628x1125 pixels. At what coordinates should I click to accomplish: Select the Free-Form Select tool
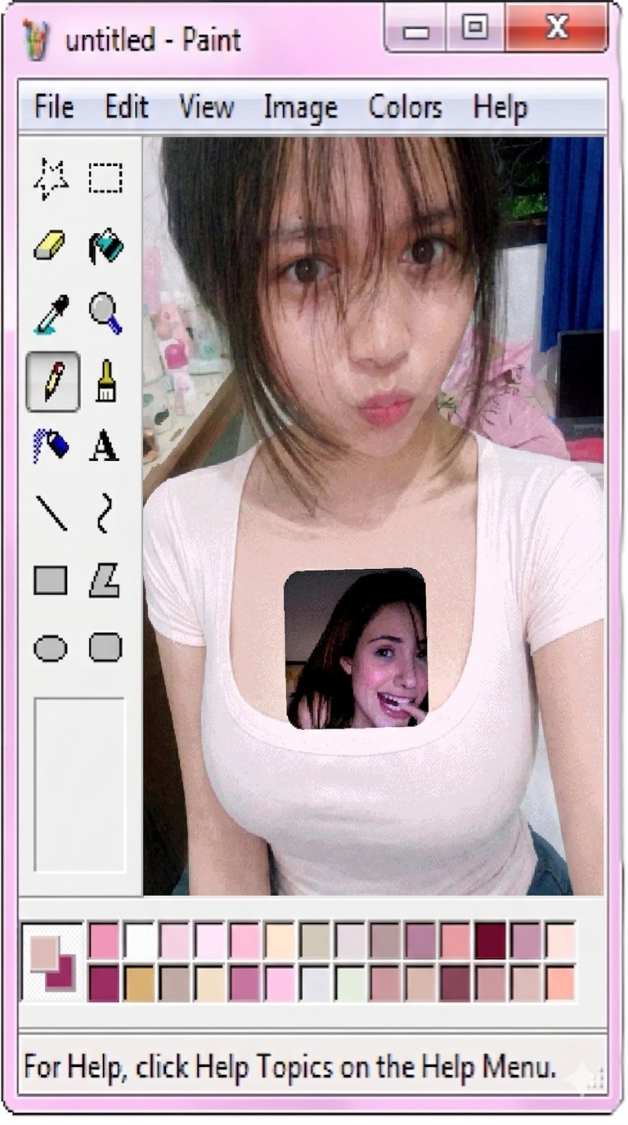(51, 179)
